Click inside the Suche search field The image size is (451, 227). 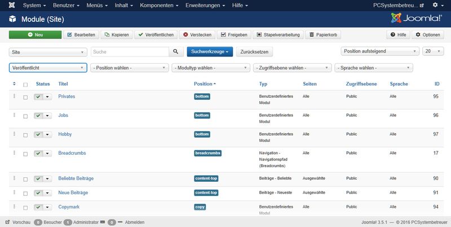tap(130, 52)
